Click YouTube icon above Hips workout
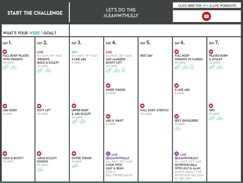The width and height of the screenshot is (243, 183). coord(211,106)
